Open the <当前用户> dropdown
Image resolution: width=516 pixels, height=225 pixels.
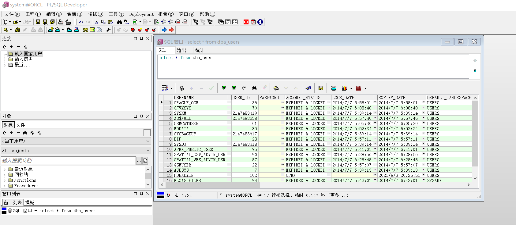148,141
